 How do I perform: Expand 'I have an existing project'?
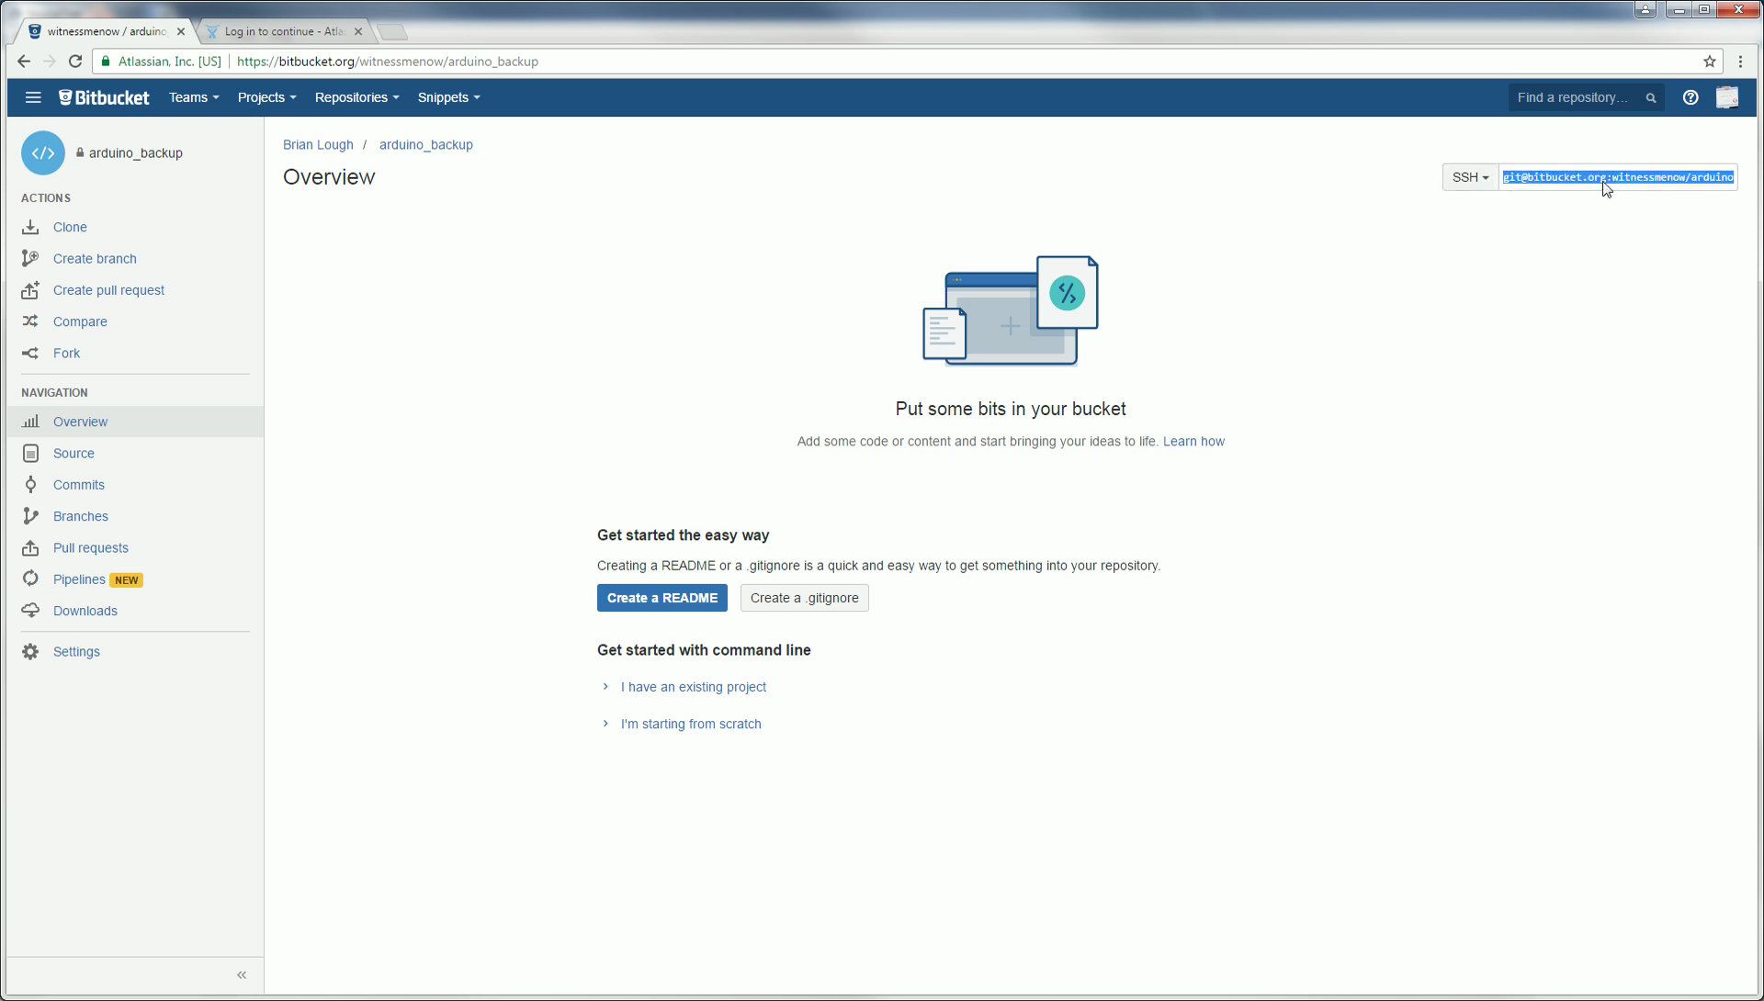pos(693,687)
